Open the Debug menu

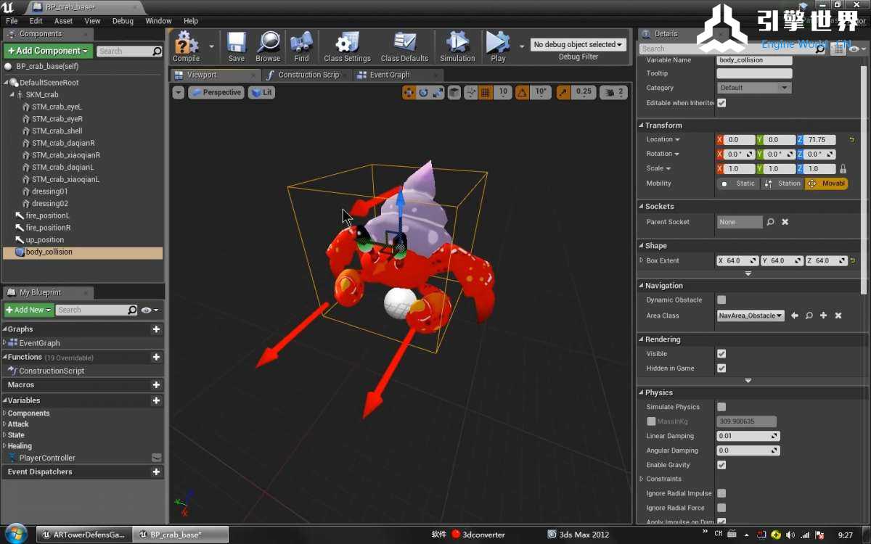[x=123, y=21]
